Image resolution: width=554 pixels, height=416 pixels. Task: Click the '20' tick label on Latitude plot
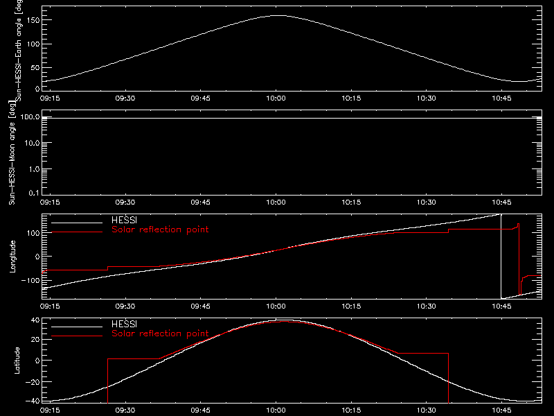(35, 339)
